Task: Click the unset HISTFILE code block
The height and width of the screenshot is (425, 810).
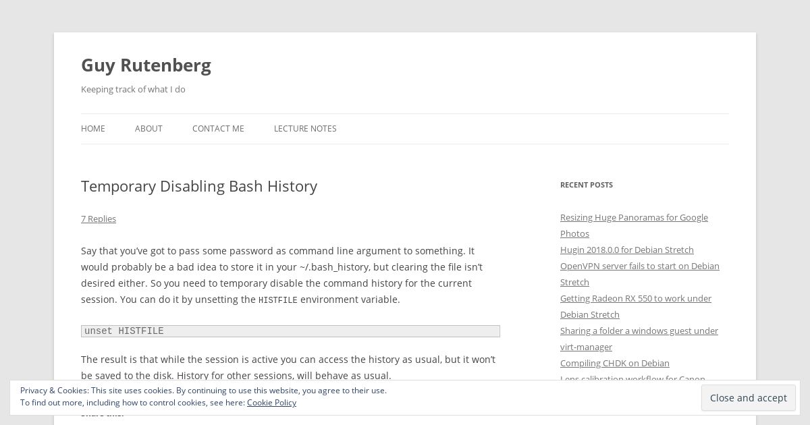Action: click(290, 331)
